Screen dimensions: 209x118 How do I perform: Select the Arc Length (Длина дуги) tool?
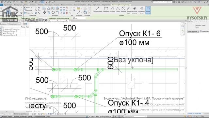129,10
